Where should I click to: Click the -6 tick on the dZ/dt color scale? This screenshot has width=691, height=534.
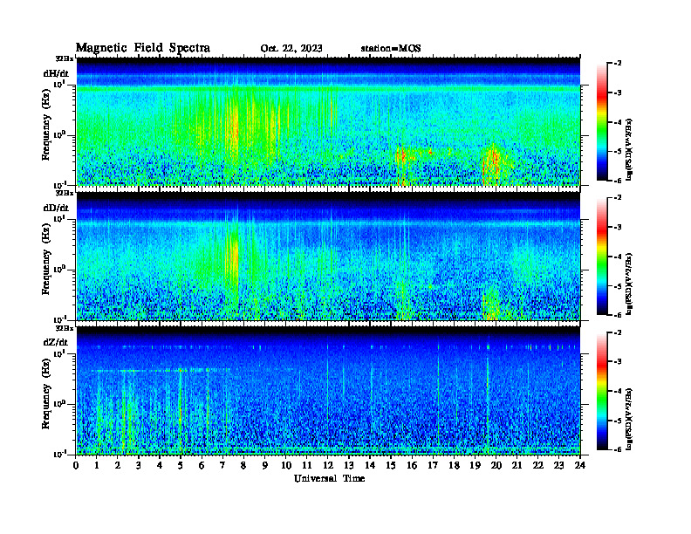(x=618, y=449)
